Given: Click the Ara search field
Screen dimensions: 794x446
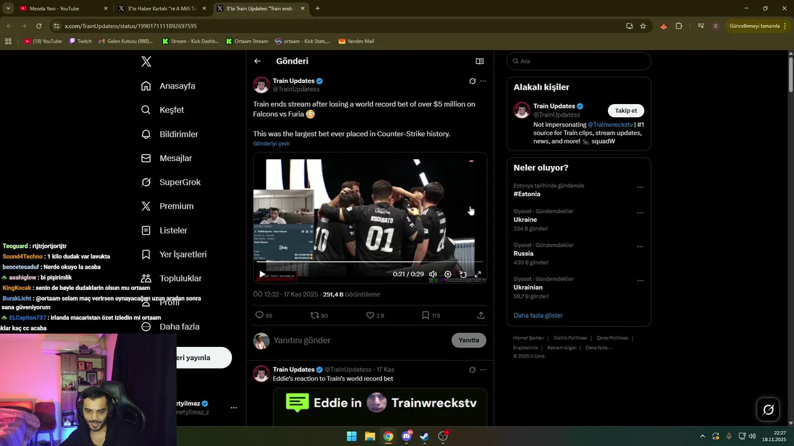Looking at the screenshot, I should pos(579,61).
